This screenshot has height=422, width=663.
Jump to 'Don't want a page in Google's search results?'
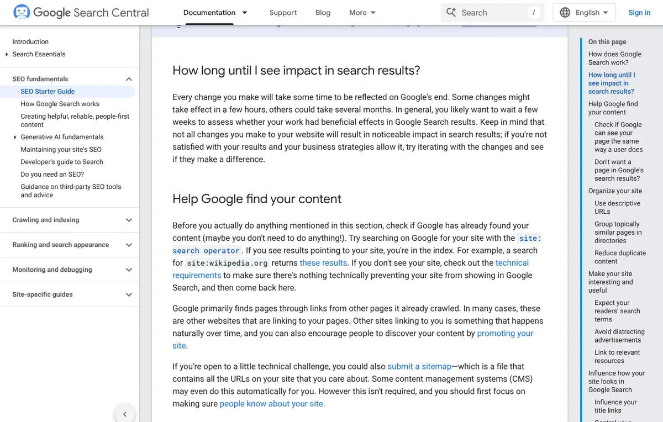[619, 170]
